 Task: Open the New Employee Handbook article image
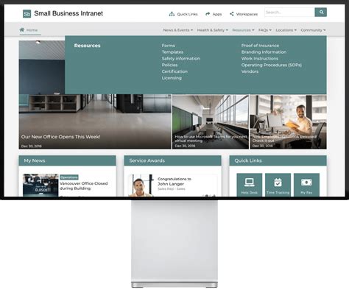(288, 122)
